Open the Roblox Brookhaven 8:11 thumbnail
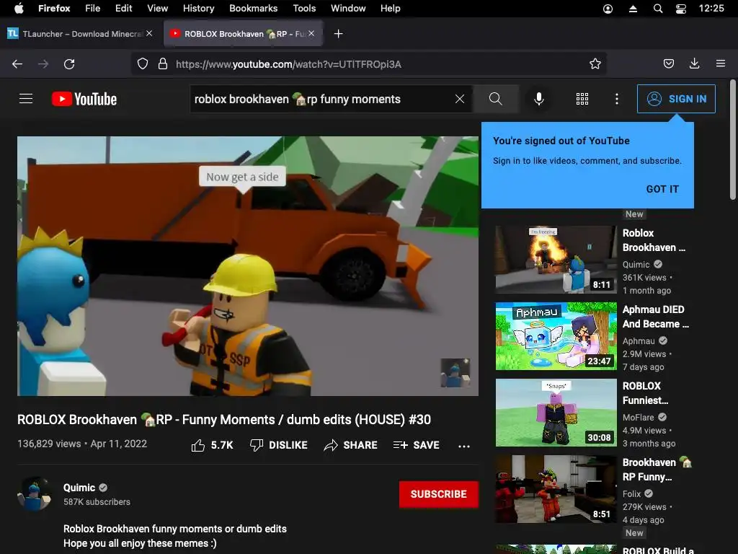 [556, 260]
